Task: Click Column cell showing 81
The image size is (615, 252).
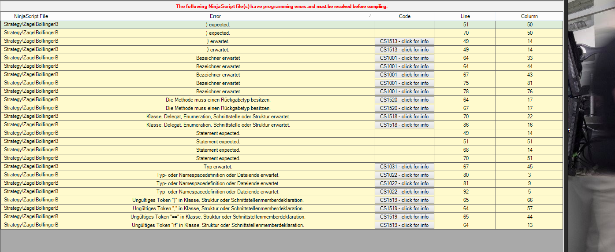Action: pos(529,83)
